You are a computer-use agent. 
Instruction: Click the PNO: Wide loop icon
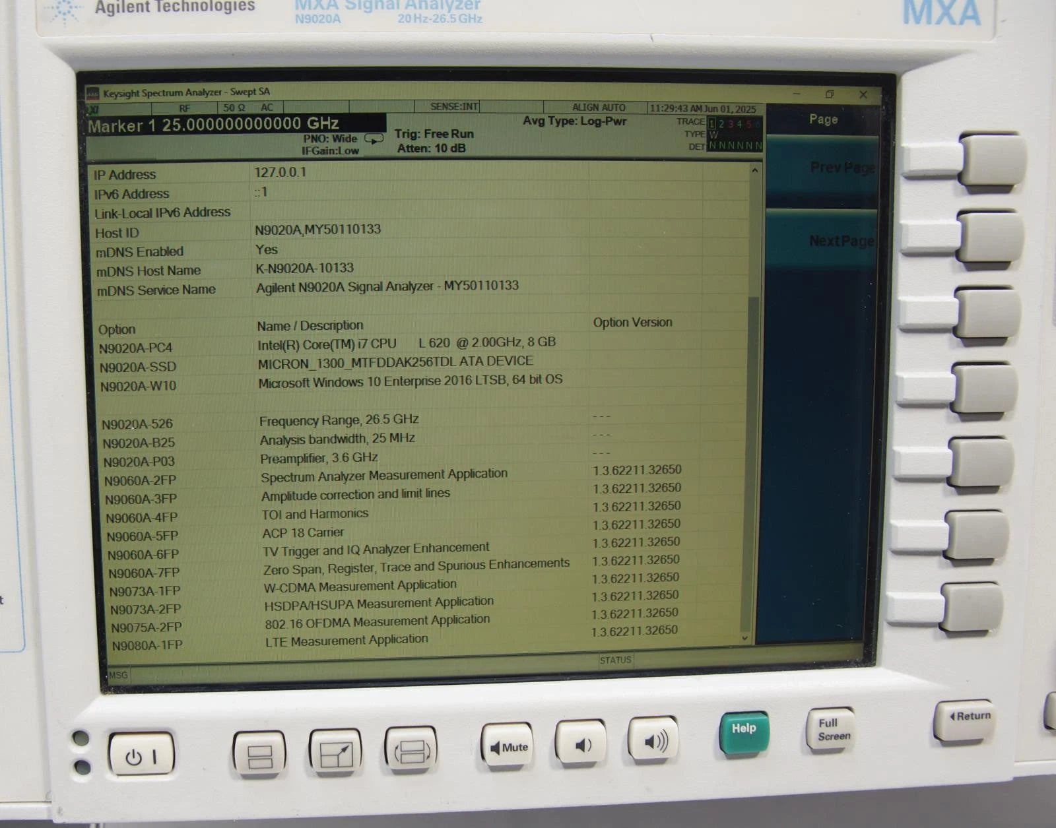tap(374, 139)
